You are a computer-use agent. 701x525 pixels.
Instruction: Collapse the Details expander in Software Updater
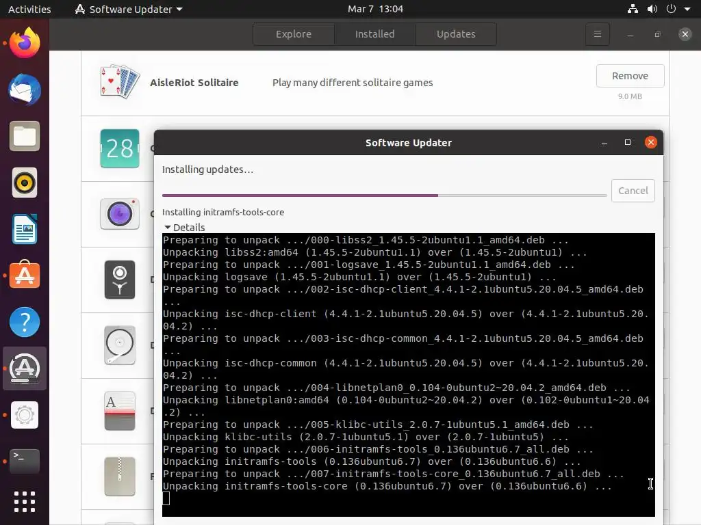pos(184,227)
